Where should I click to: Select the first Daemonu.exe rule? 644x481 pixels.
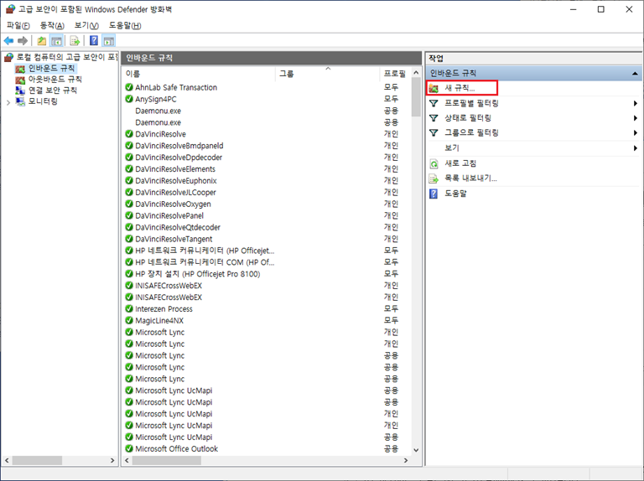(158, 111)
